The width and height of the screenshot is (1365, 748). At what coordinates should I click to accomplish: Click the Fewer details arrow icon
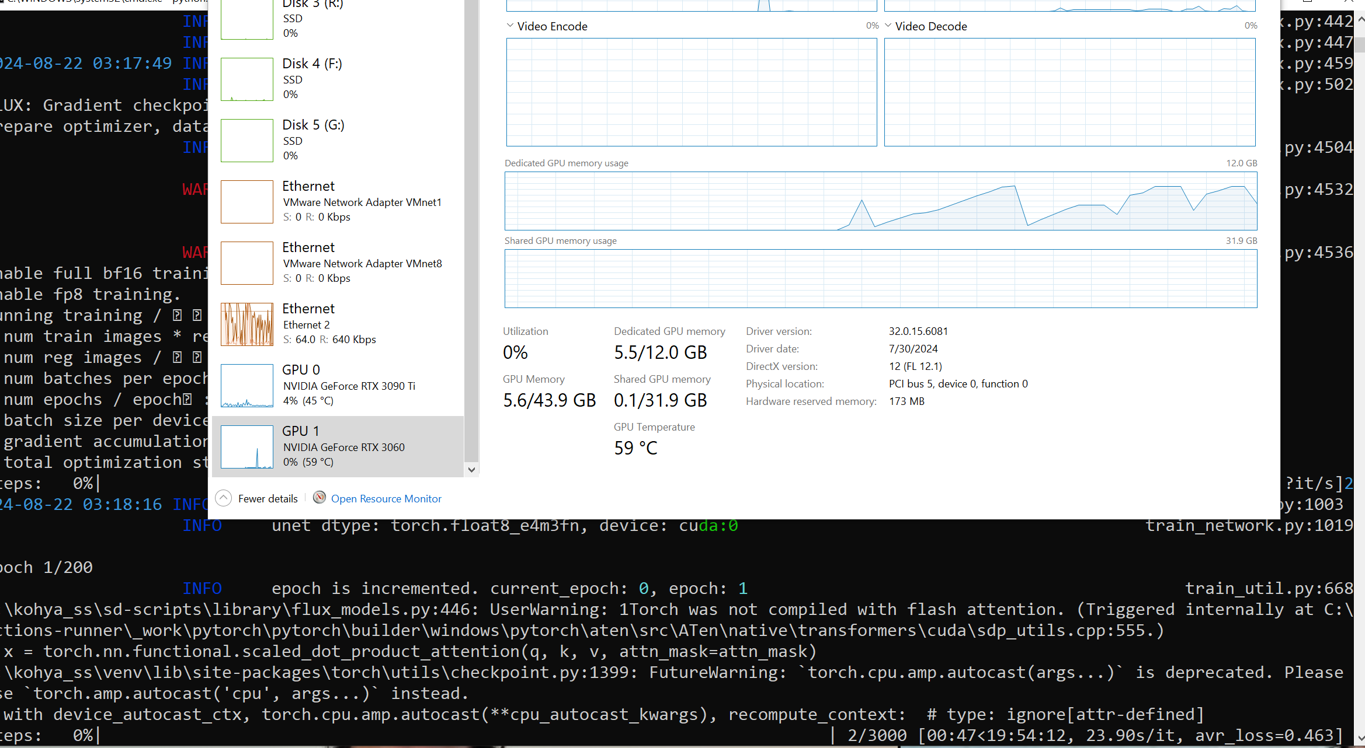[223, 498]
